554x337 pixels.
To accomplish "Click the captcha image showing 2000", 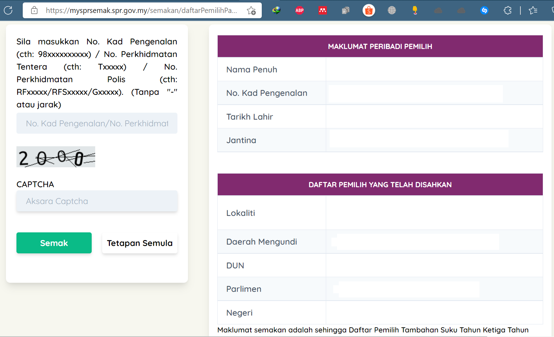I will (56, 157).
